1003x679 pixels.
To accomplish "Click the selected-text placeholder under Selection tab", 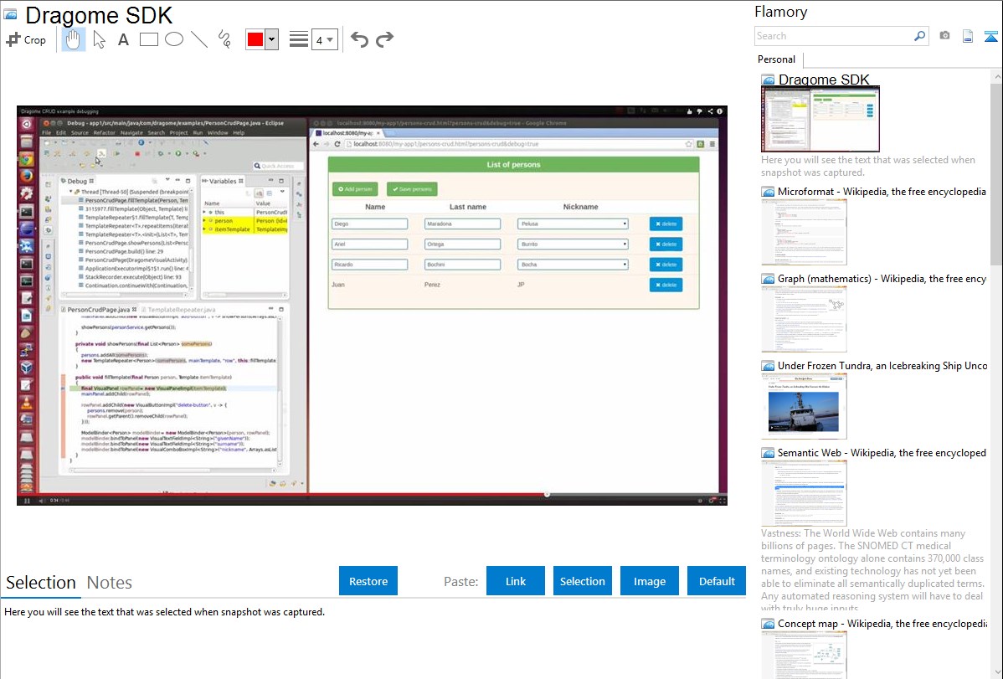I will 164,612.
